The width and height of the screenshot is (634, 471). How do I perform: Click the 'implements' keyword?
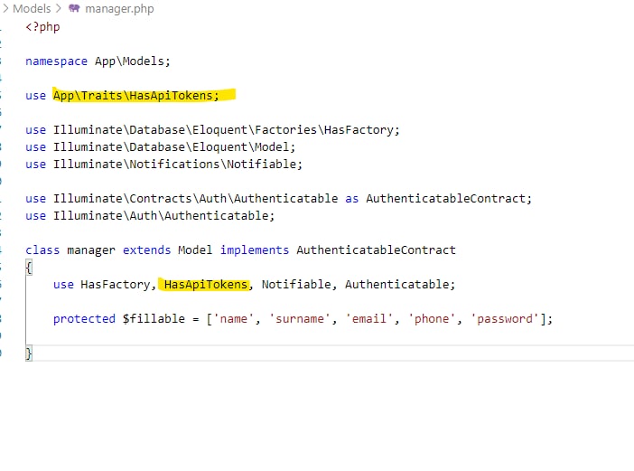tap(255, 250)
